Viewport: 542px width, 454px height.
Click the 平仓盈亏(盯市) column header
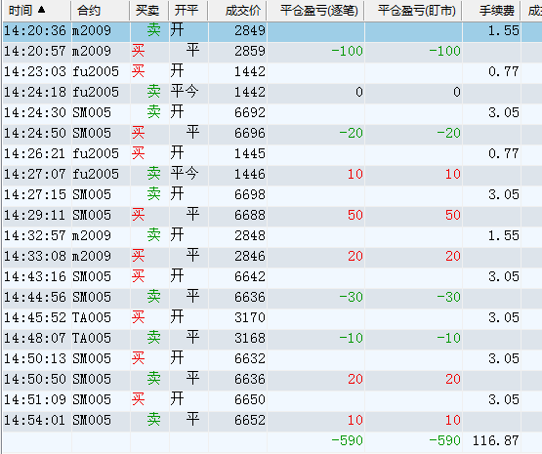[413, 11]
